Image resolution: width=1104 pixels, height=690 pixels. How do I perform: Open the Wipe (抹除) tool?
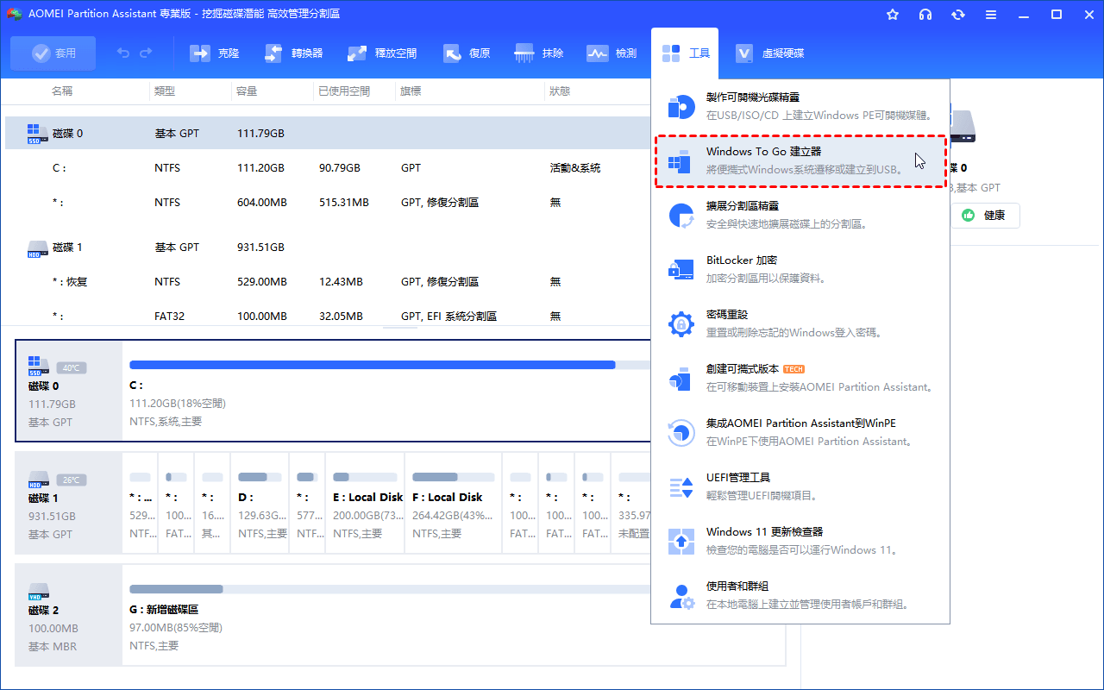[x=524, y=53]
